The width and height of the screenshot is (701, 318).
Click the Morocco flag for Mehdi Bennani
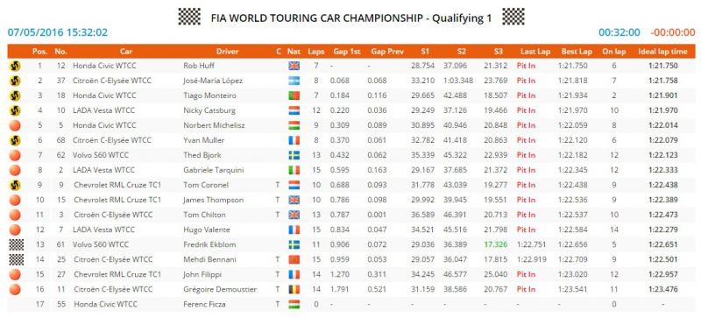pos(294,259)
